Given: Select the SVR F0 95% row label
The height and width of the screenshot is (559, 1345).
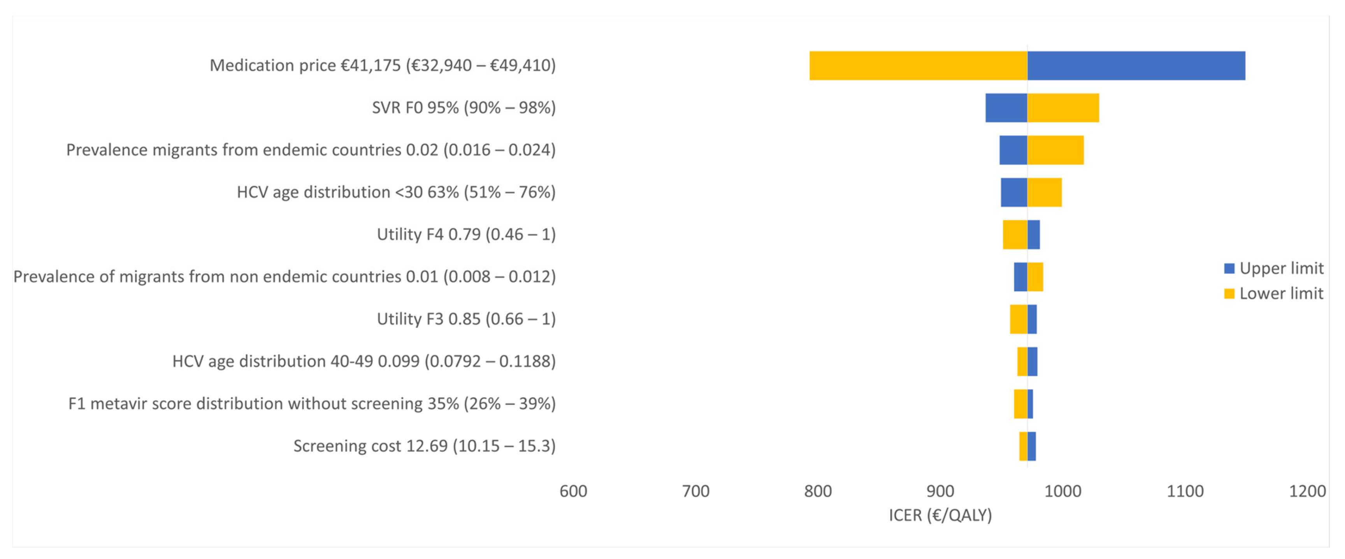Looking at the screenshot, I should 464,108.
